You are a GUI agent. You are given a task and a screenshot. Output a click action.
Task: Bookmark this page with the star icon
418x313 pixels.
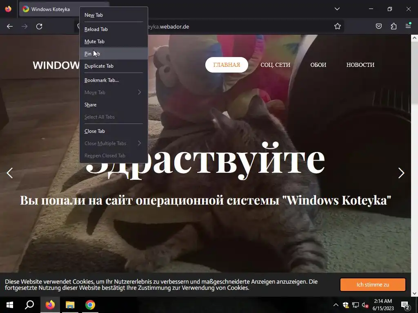tap(338, 26)
